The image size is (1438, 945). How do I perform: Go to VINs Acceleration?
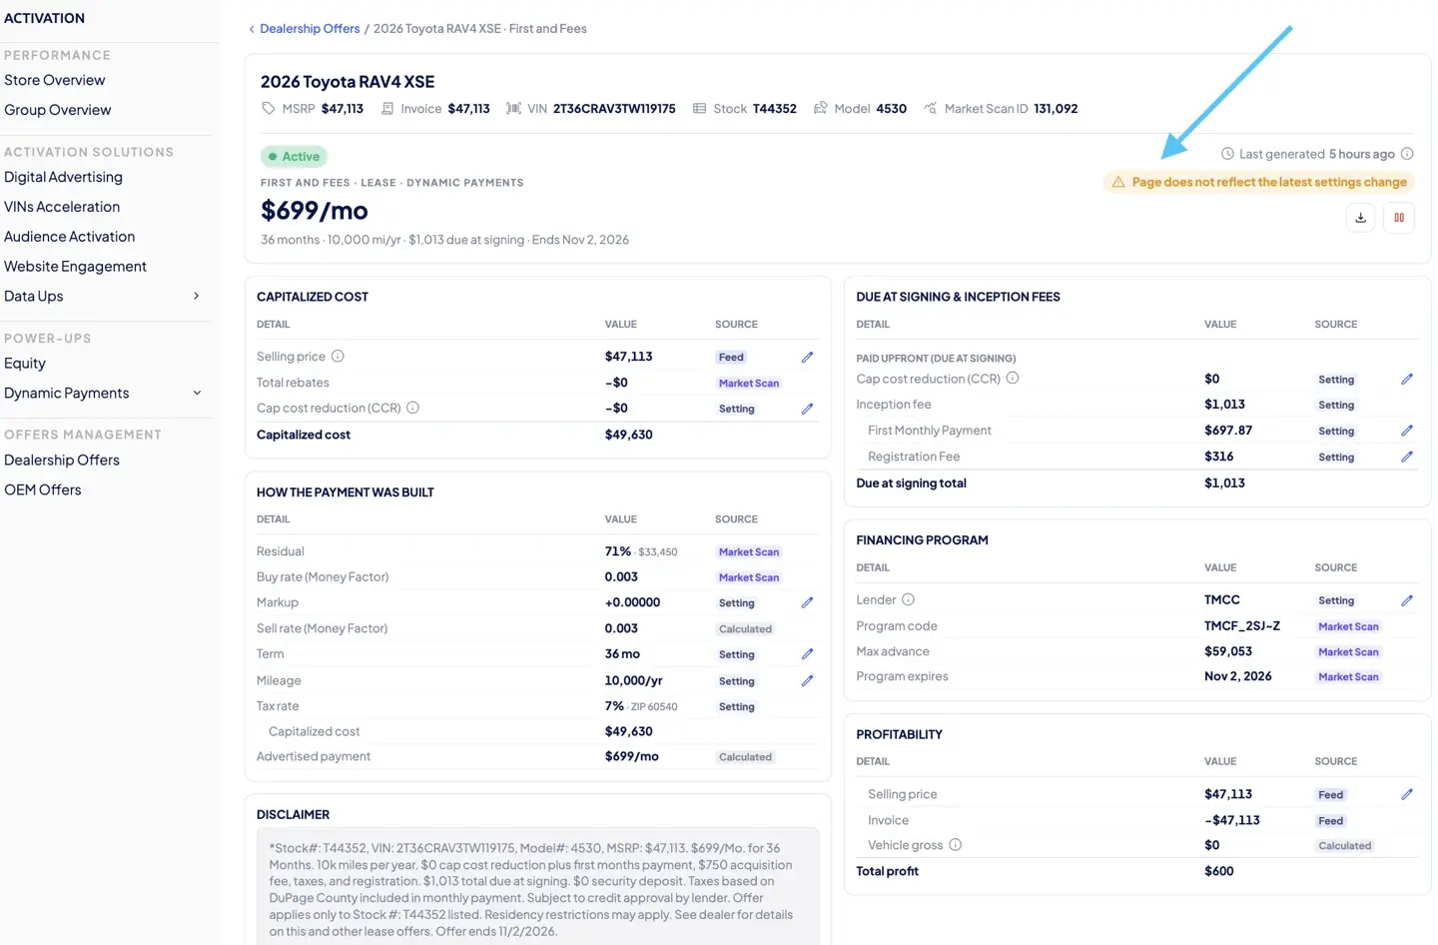pos(62,207)
